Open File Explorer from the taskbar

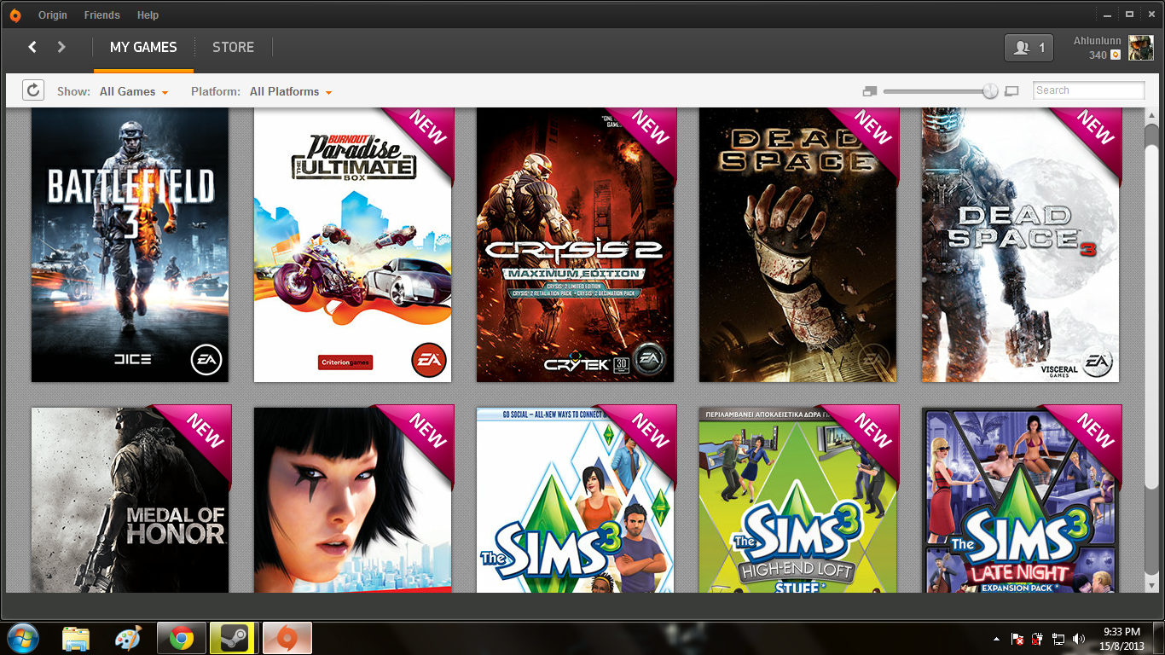click(x=76, y=638)
